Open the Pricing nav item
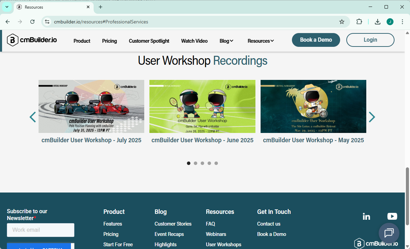Viewport: 410px width, 249px height. click(109, 41)
